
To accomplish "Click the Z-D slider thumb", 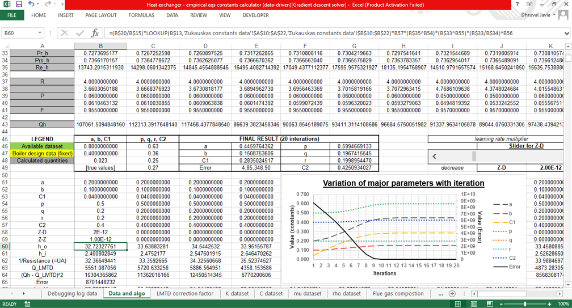I will tap(474, 156).
